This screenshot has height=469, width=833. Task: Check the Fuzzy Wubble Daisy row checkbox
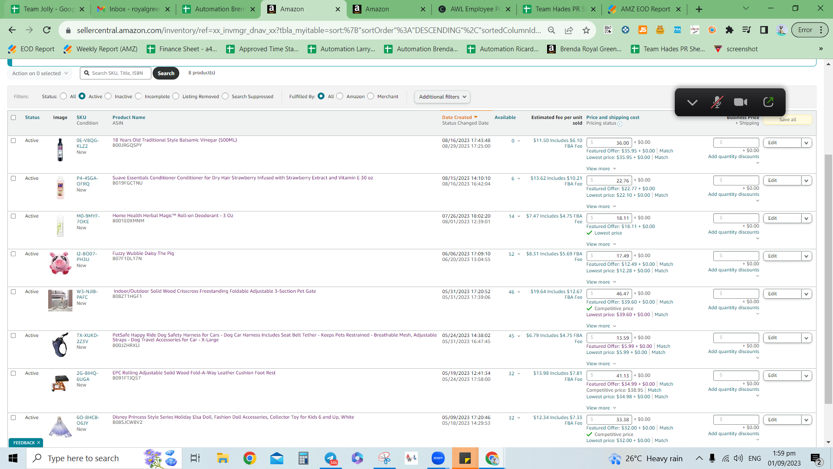13,254
